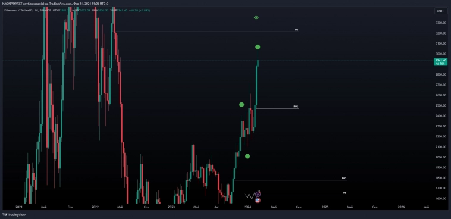Click the 2023 label on the time axis
This screenshot has height=219, width=451.
[x=171, y=207]
